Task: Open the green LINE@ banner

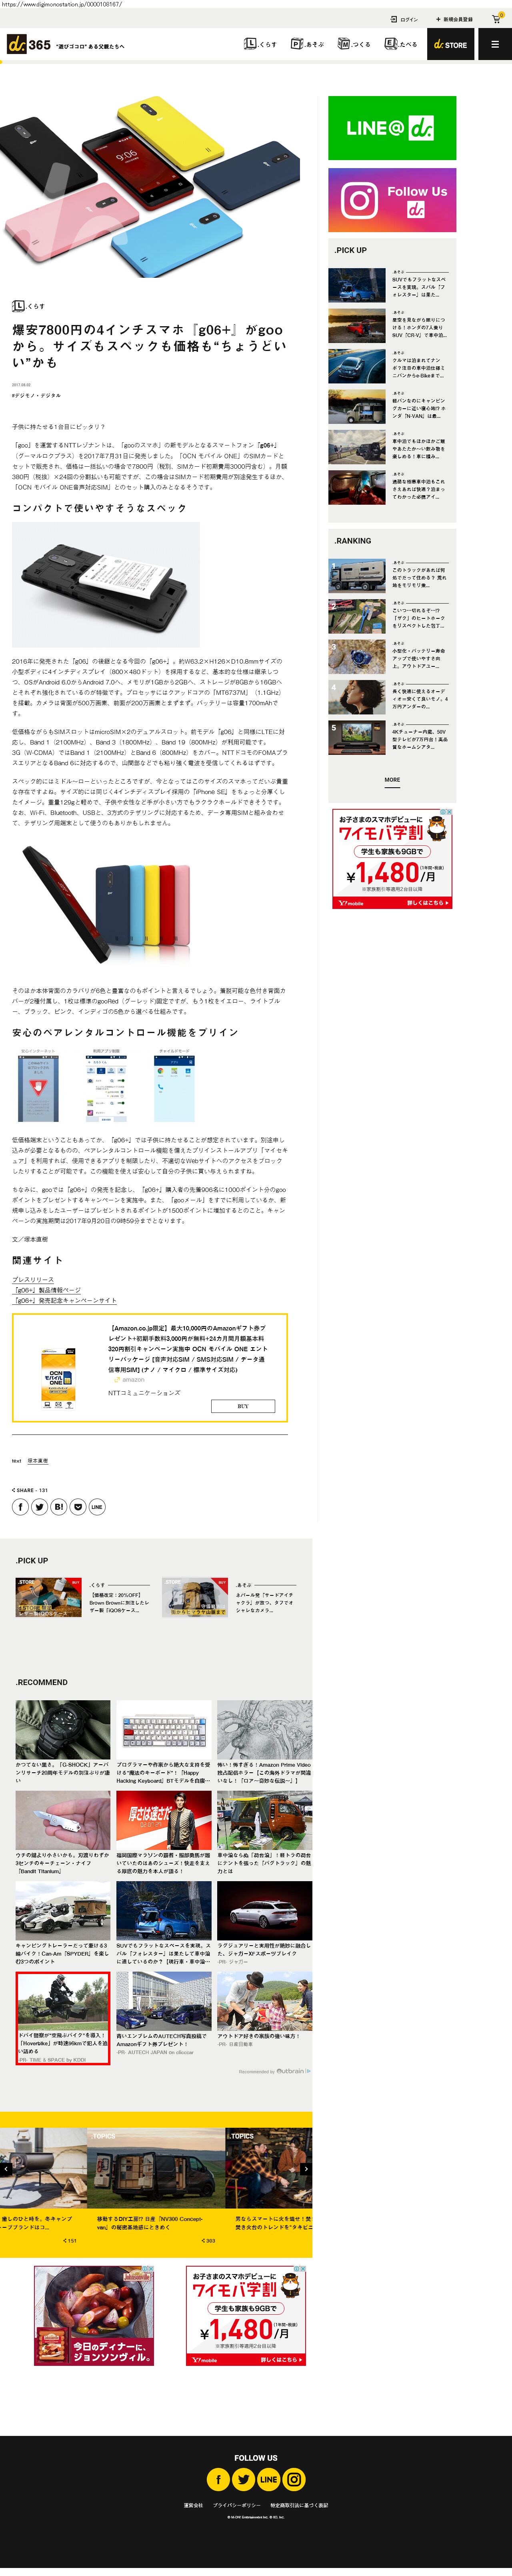Action: (392, 128)
